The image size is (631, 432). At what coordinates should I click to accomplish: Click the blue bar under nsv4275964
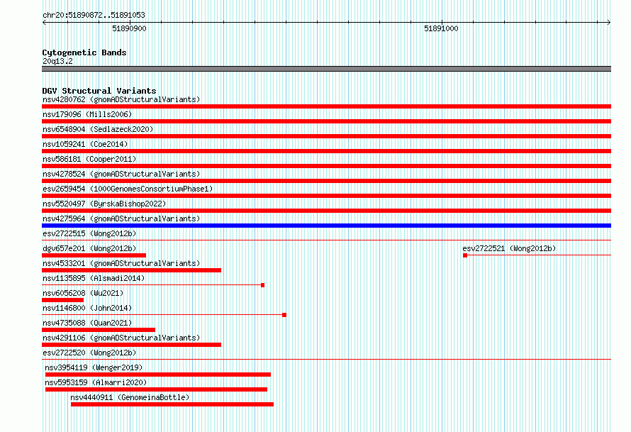[326, 226]
